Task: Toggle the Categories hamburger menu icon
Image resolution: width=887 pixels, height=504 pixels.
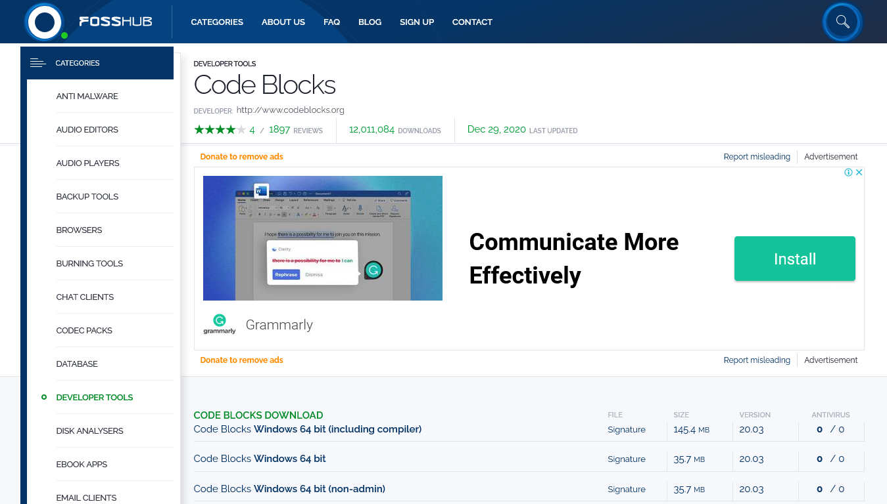Action: (x=37, y=63)
